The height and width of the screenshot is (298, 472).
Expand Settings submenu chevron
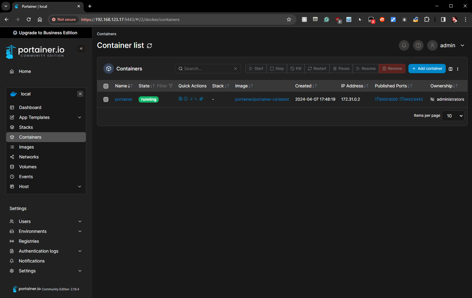80,271
